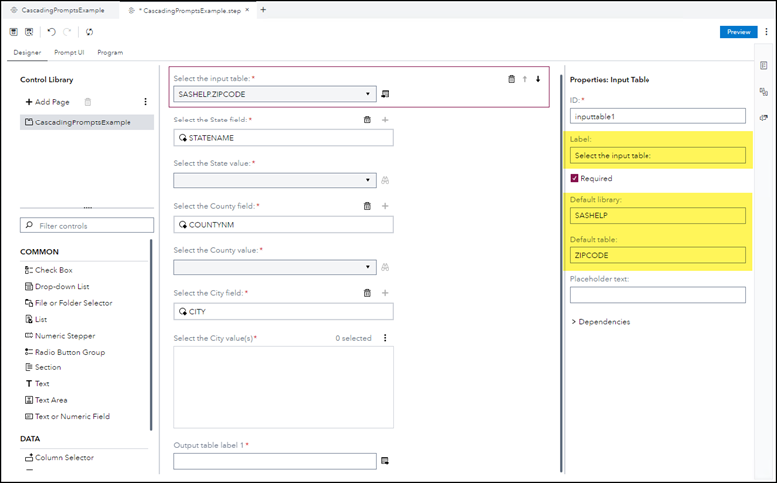Select the Section control
The width and height of the screenshot is (777, 483).
click(x=43, y=367)
